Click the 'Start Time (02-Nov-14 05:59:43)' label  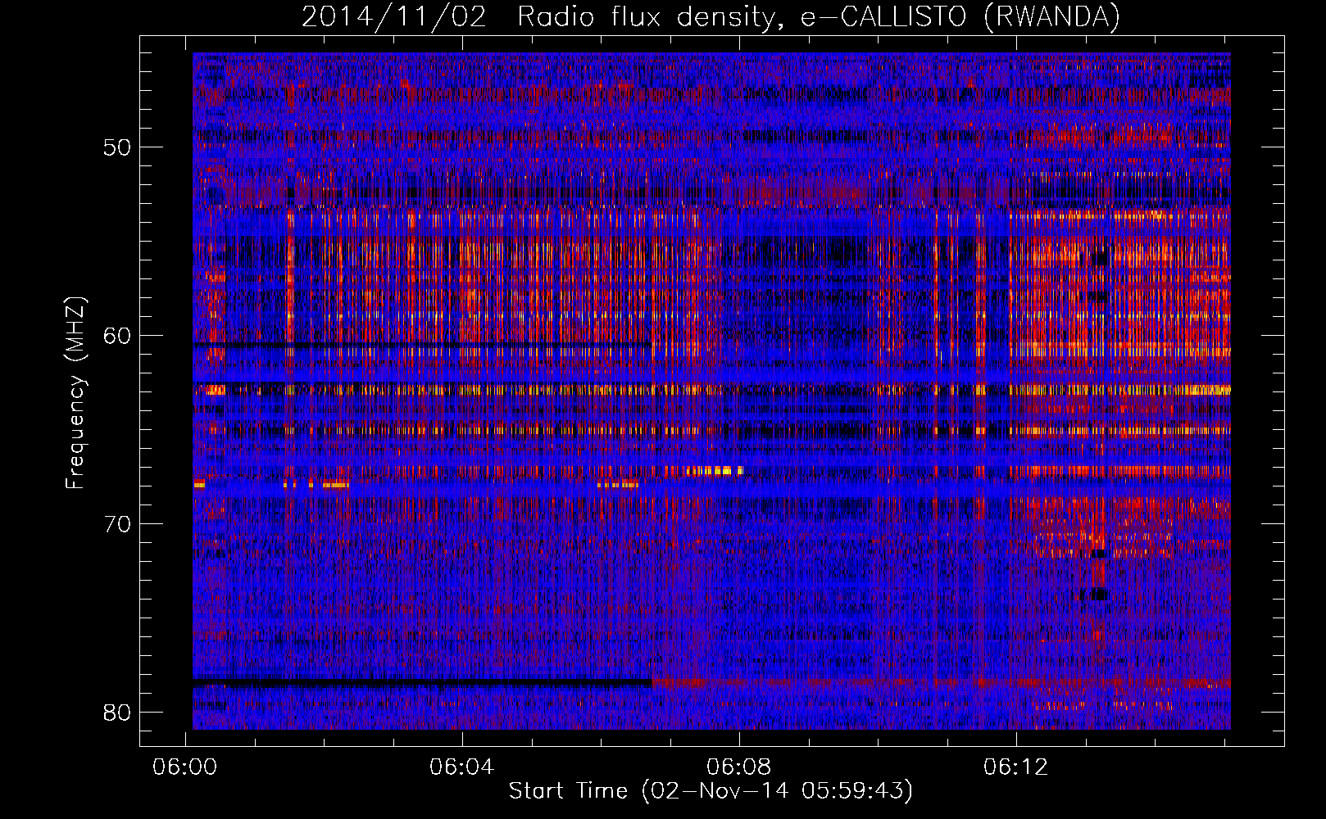711,791
